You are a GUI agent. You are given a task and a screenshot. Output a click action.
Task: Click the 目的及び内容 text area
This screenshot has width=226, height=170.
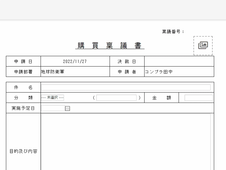(126, 142)
